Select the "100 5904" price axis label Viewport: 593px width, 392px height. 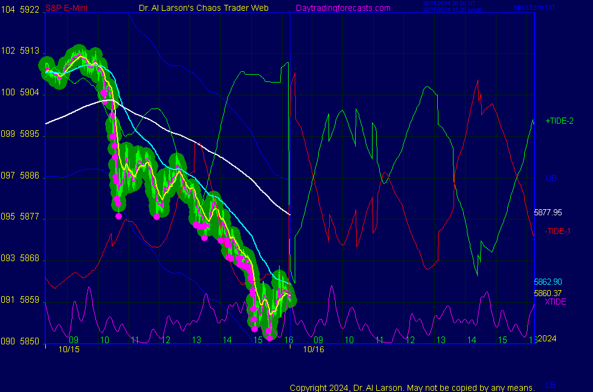(x=20, y=92)
